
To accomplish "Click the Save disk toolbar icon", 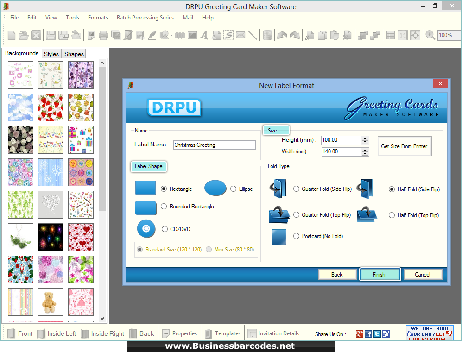I will (51, 35).
